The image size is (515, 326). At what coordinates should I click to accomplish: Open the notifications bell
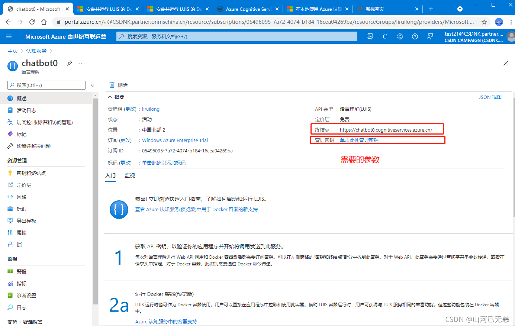(385, 36)
